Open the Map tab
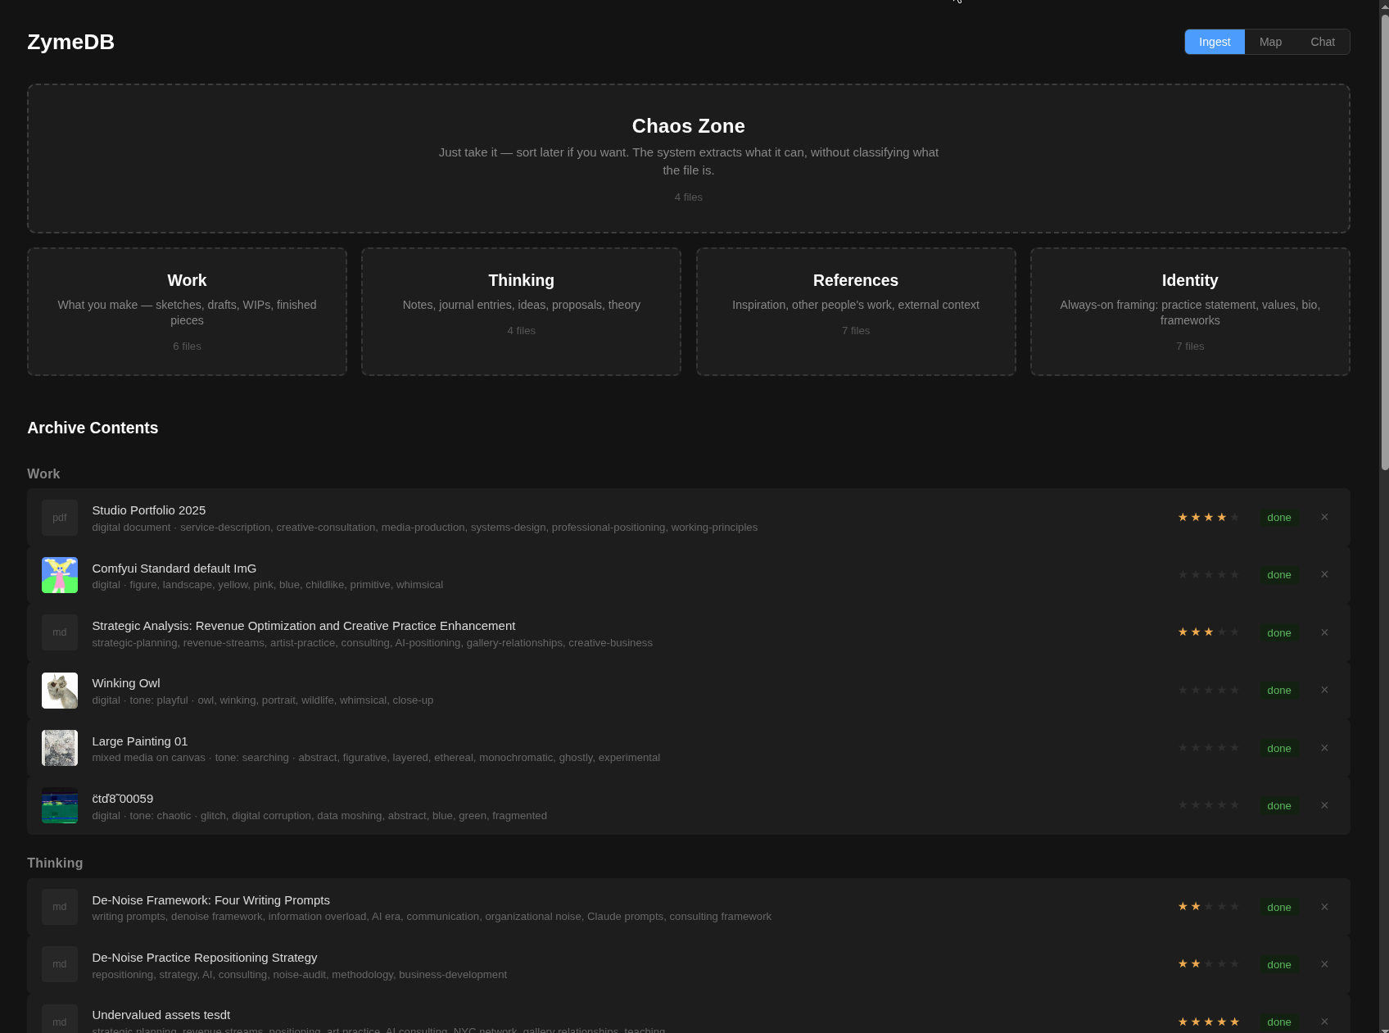 (1270, 42)
